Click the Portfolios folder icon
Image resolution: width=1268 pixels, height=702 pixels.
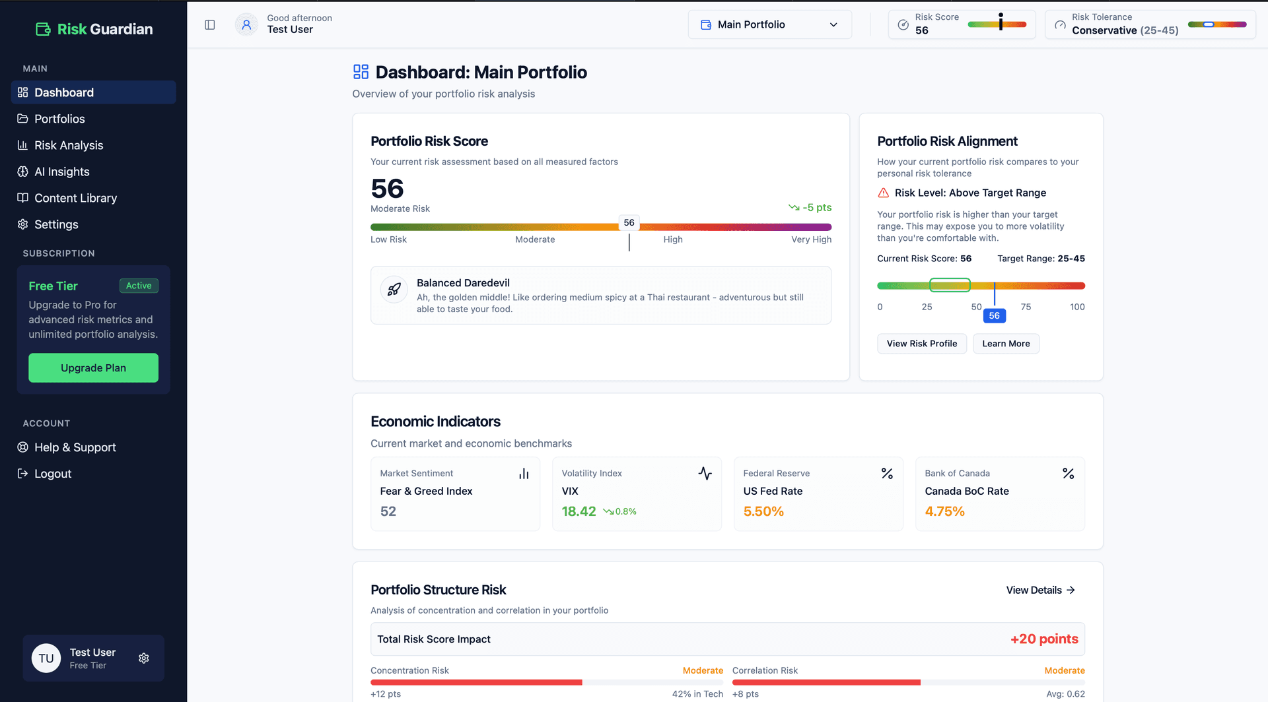(22, 119)
